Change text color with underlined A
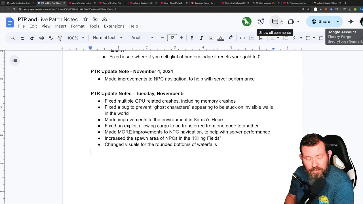363x204 pixels. [x=221, y=38]
